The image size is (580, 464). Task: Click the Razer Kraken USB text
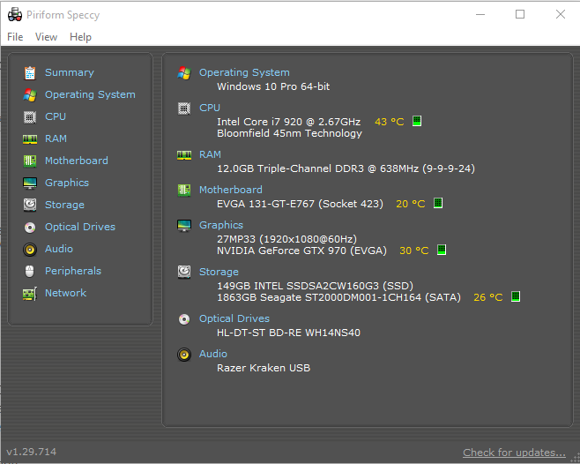tap(264, 368)
